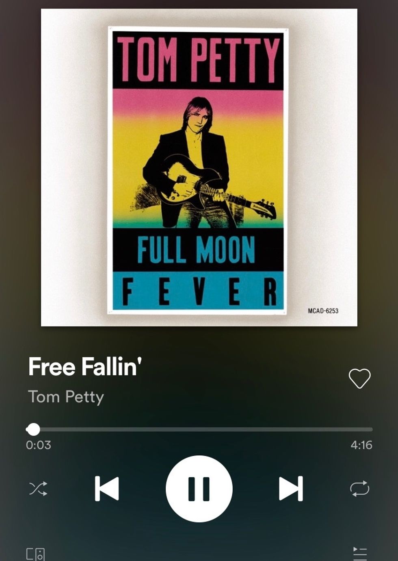Viewport: 398px width, 561px height.
Task: Skip to the next track
Action: 291,488
